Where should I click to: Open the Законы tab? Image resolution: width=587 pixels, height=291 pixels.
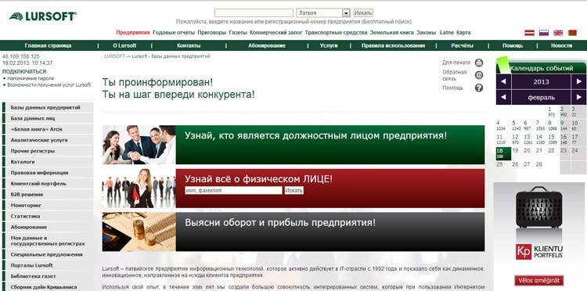pyautogui.click(x=426, y=33)
